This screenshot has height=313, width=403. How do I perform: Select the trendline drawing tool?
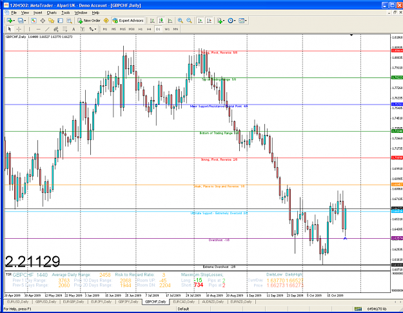click(47, 29)
